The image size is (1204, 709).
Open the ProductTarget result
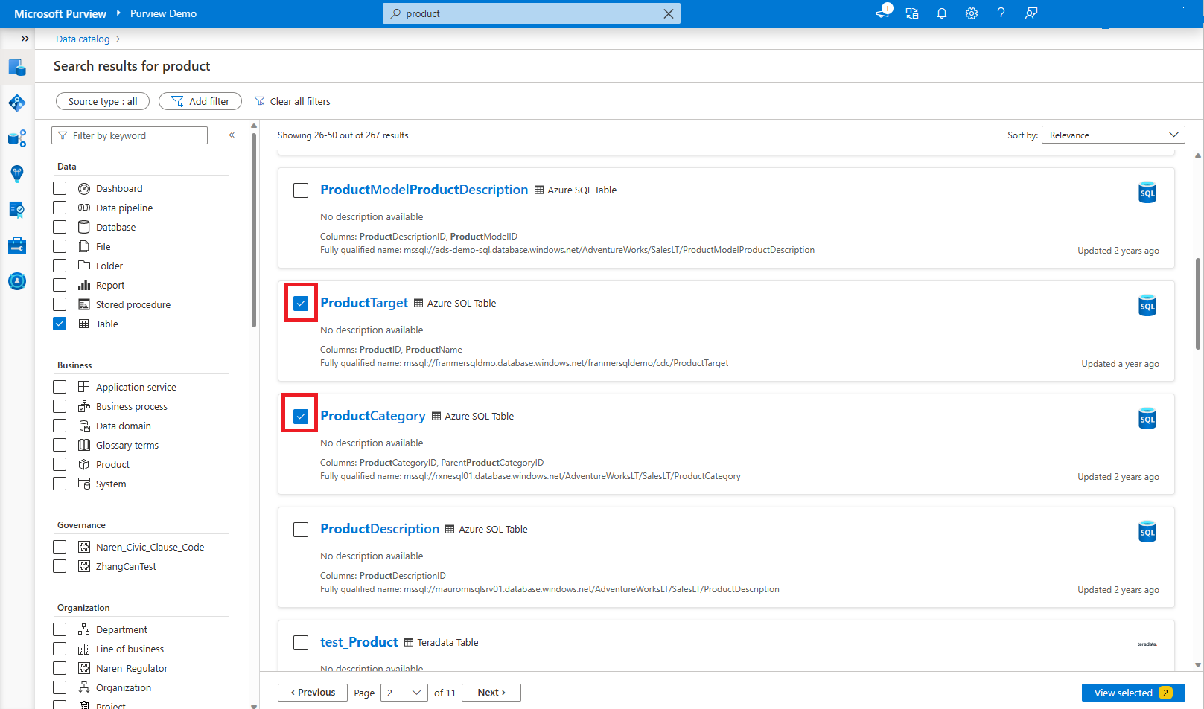[x=364, y=303]
